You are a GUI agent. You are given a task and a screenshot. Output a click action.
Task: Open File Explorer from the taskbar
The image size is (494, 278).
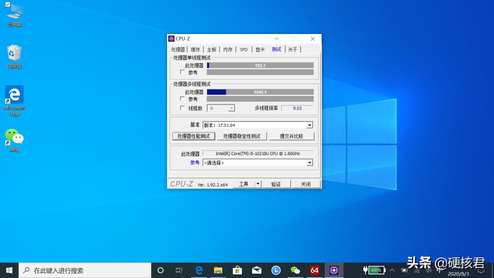pos(218,270)
